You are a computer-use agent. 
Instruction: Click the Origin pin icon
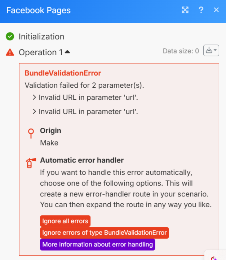31,133
